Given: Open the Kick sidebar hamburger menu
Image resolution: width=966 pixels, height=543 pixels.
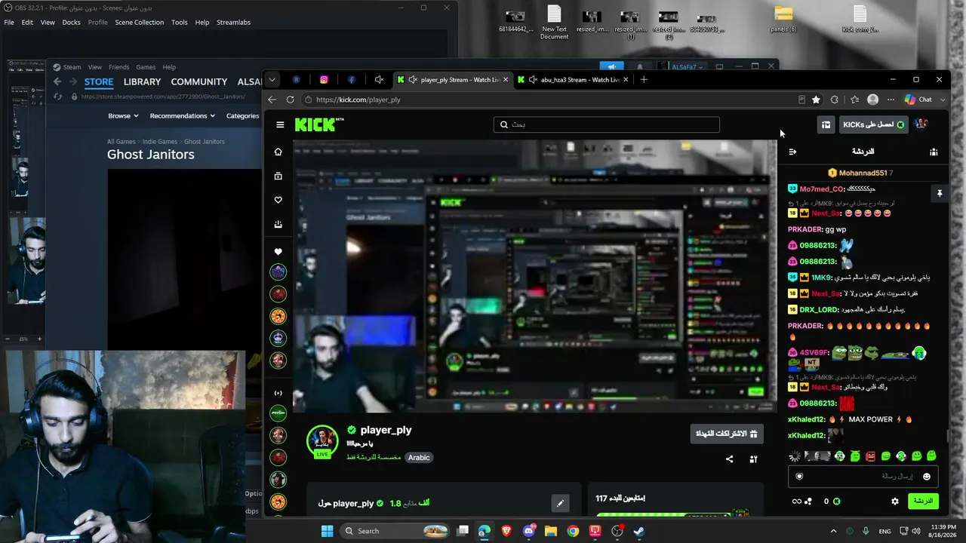Looking at the screenshot, I should 280,124.
